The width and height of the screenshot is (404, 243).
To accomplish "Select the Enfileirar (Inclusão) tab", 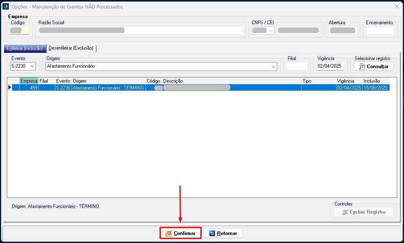I will point(24,48).
